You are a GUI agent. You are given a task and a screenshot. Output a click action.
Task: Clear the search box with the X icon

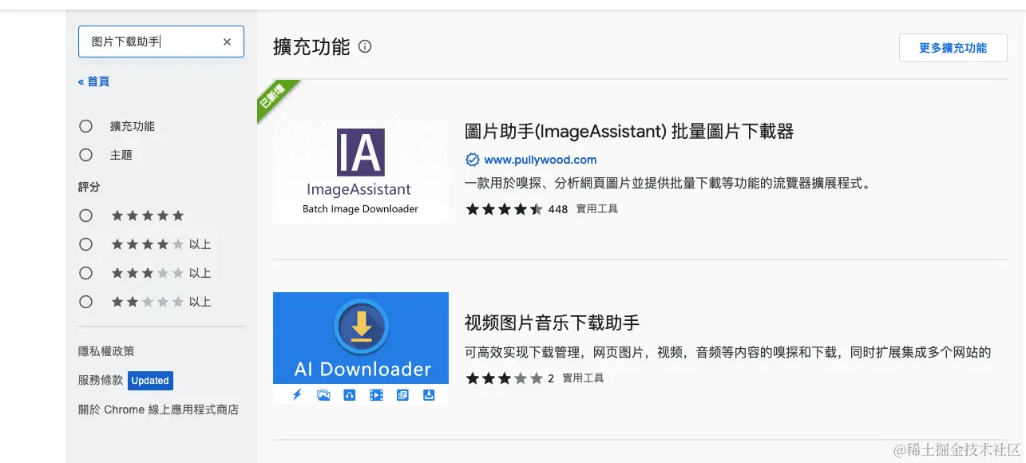tap(227, 42)
